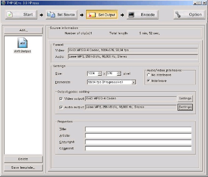
Task: Click the Set Source media icon
Action: (x=51, y=14)
